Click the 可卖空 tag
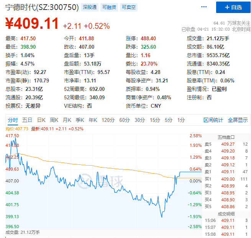Image resolution: width=251 pixels, height=238 pixels. (x=129, y=7)
